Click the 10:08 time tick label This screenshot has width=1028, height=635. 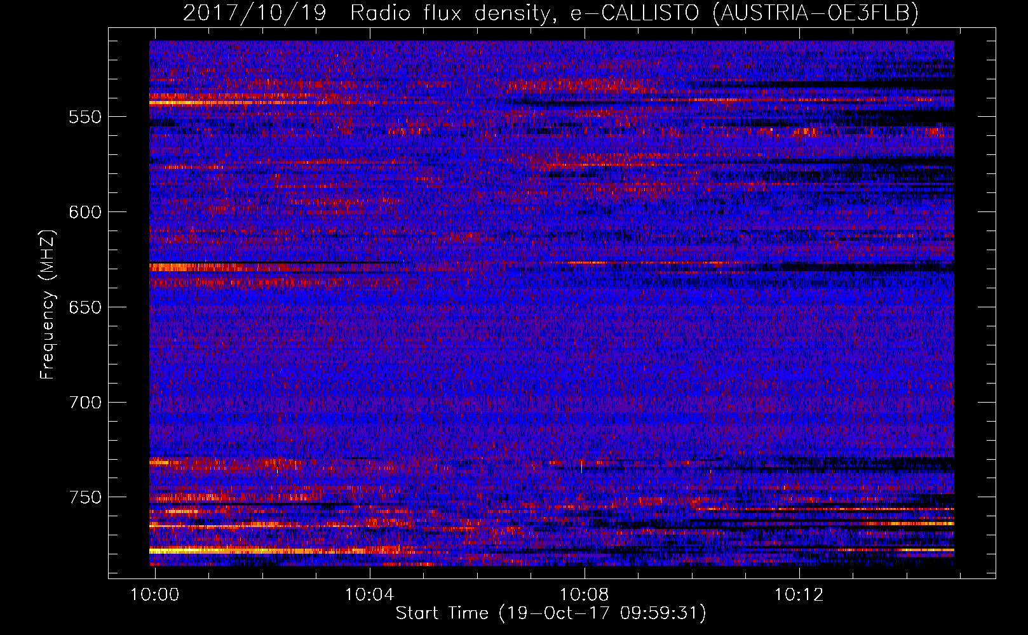[584, 595]
